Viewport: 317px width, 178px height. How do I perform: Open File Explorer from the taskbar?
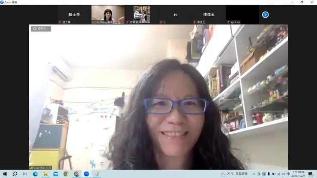(45, 174)
